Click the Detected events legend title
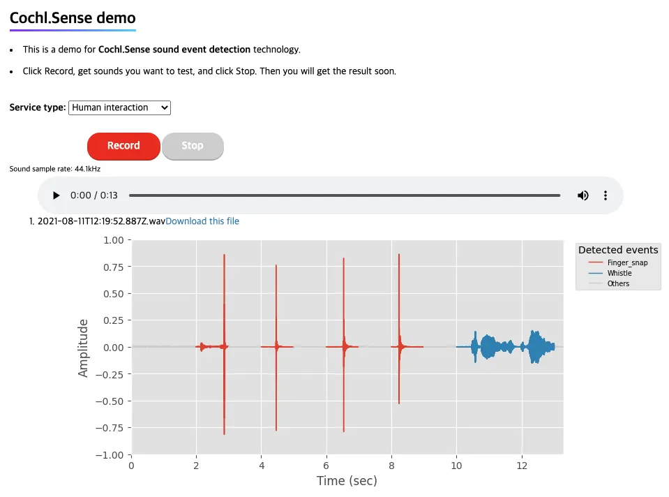 tap(617, 250)
